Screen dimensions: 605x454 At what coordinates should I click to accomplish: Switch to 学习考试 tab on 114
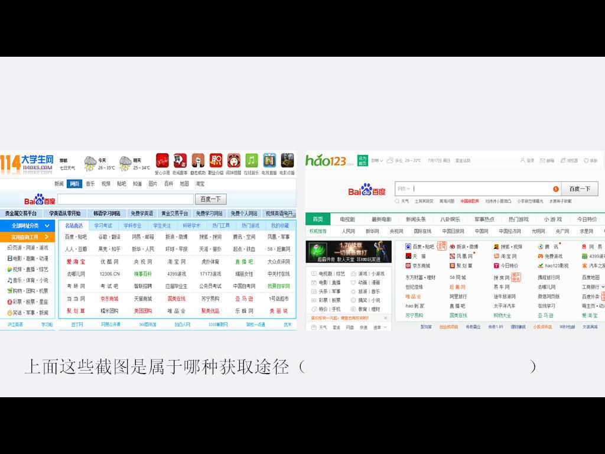tap(103, 225)
